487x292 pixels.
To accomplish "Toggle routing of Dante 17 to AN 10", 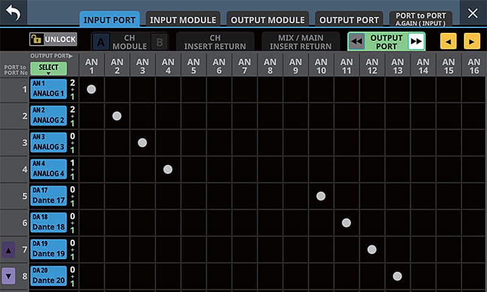I will [x=321, y=196].
